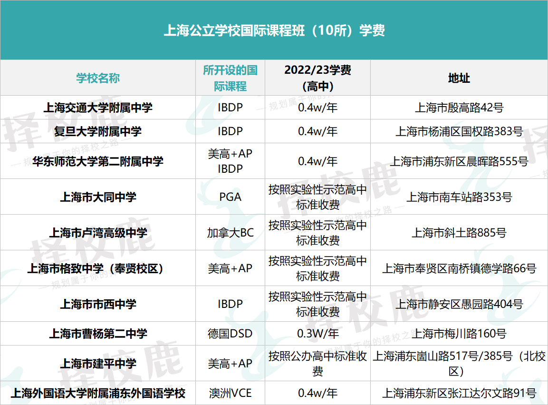Click the 上海市格致中学（奉贤校区）cell

coord(98,268)
